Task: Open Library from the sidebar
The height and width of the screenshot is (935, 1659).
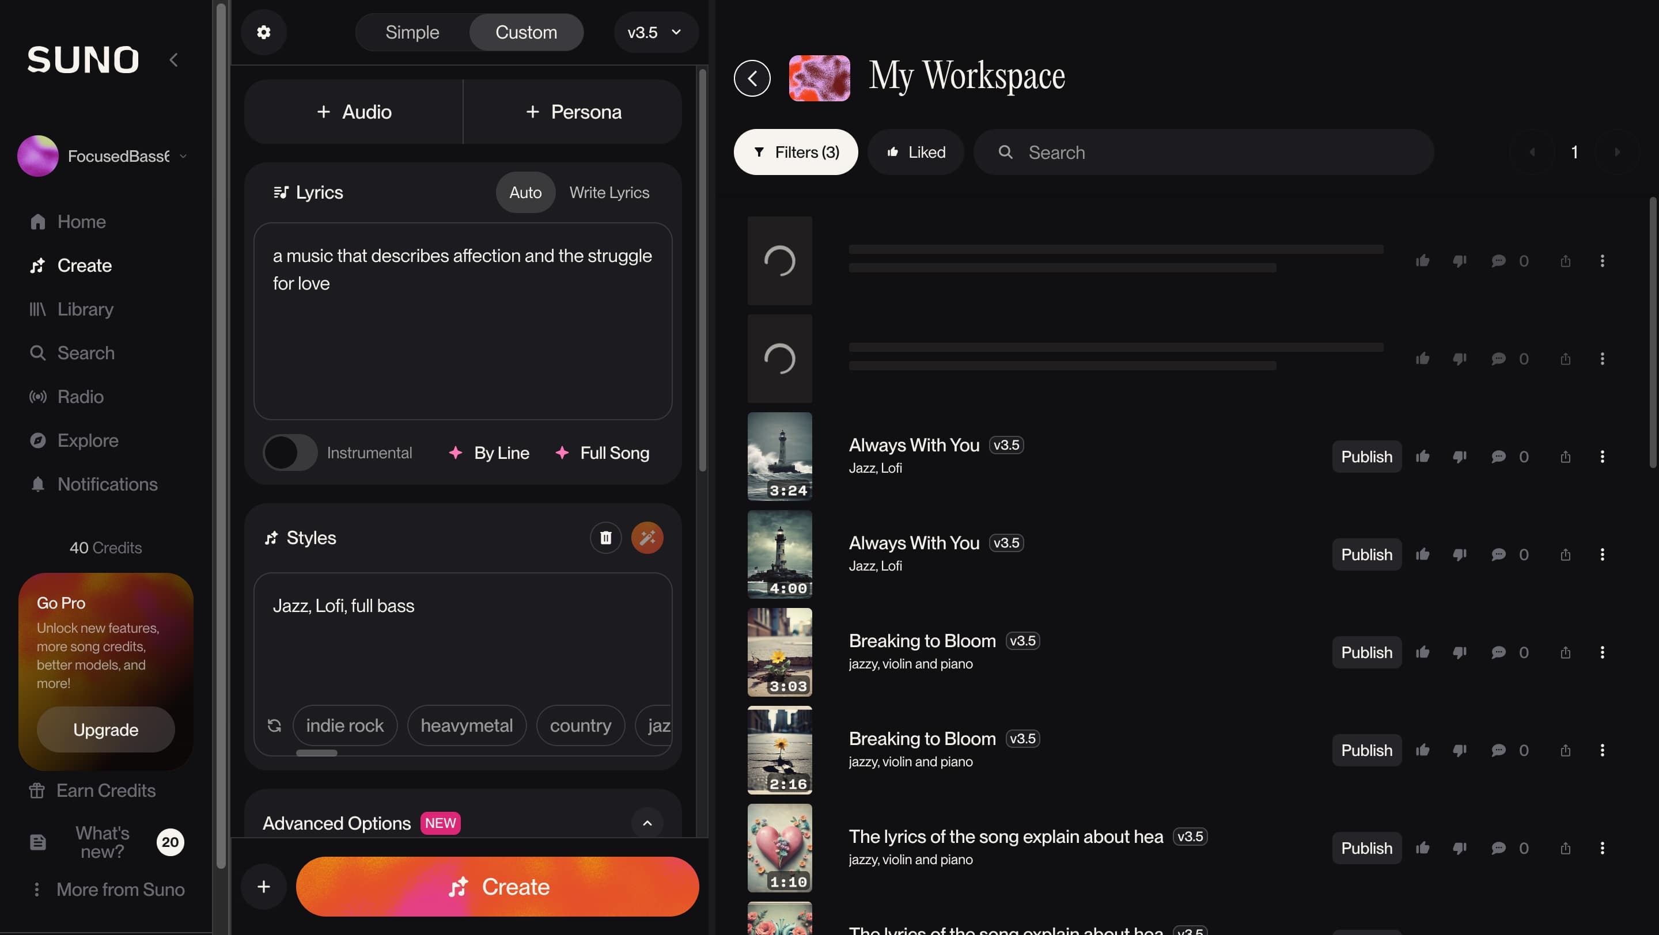Action: pos(85,309)
